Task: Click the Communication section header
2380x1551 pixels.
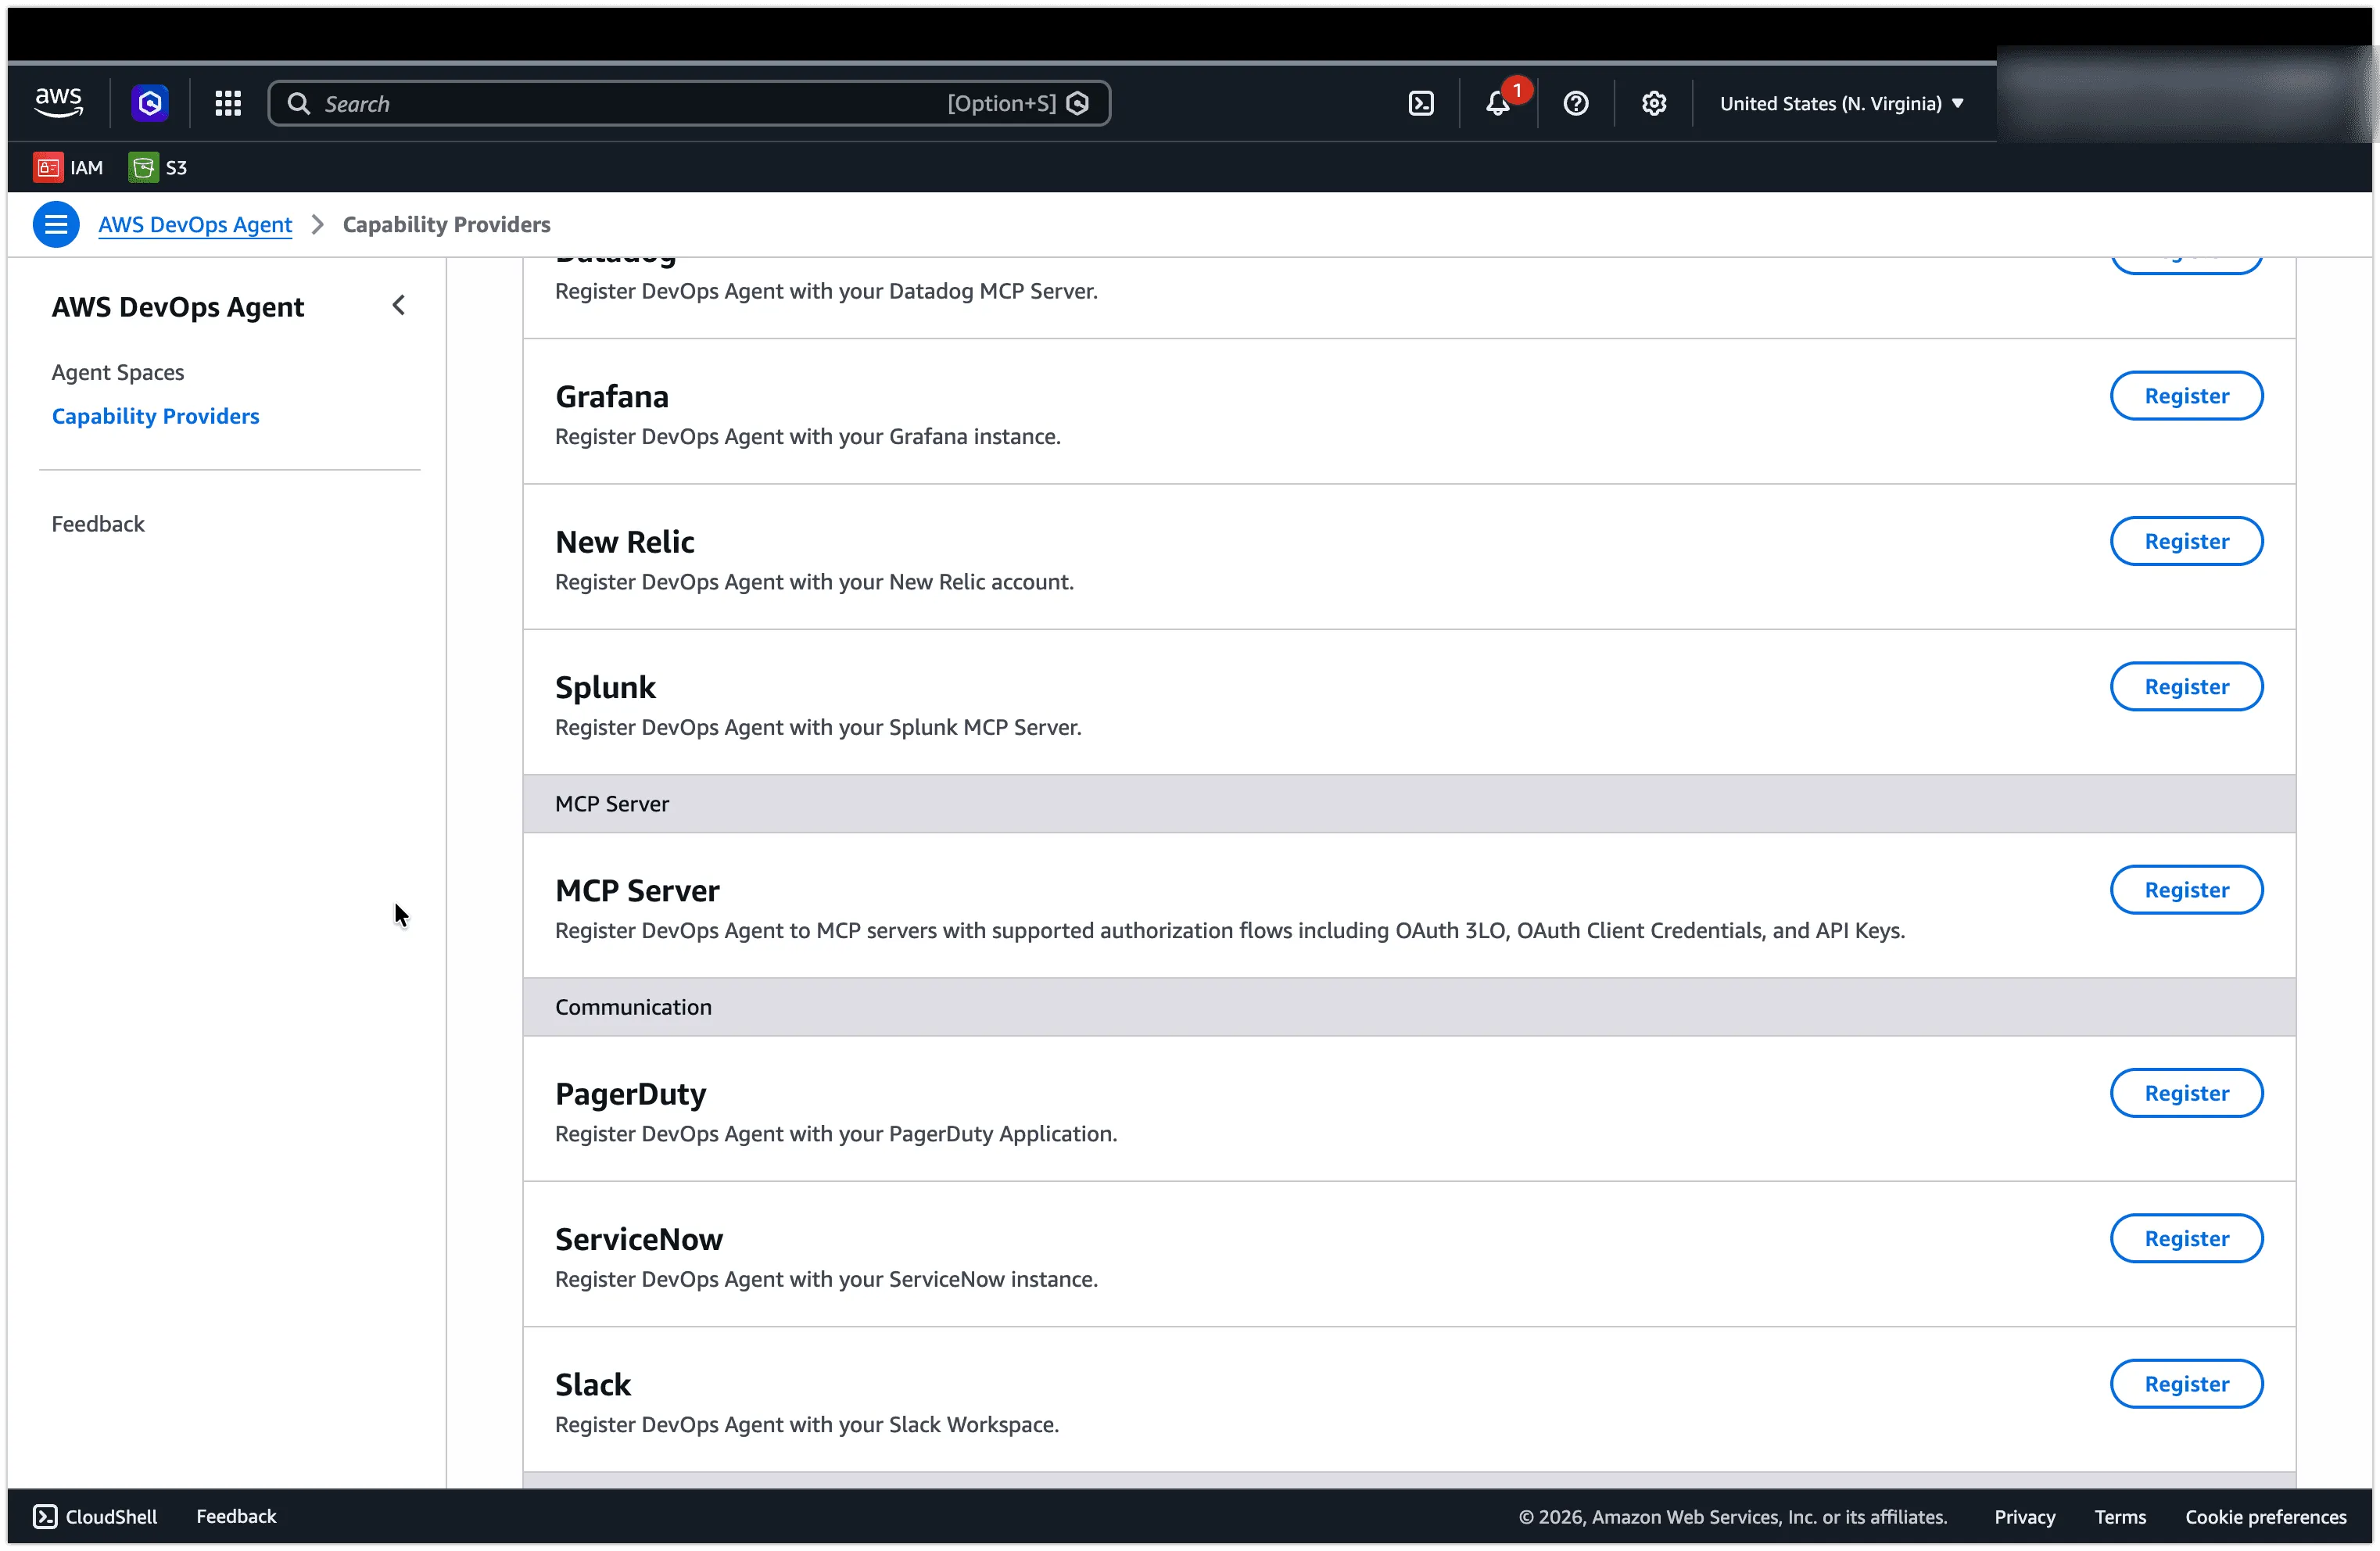Action: (x=1409, y=1007)
